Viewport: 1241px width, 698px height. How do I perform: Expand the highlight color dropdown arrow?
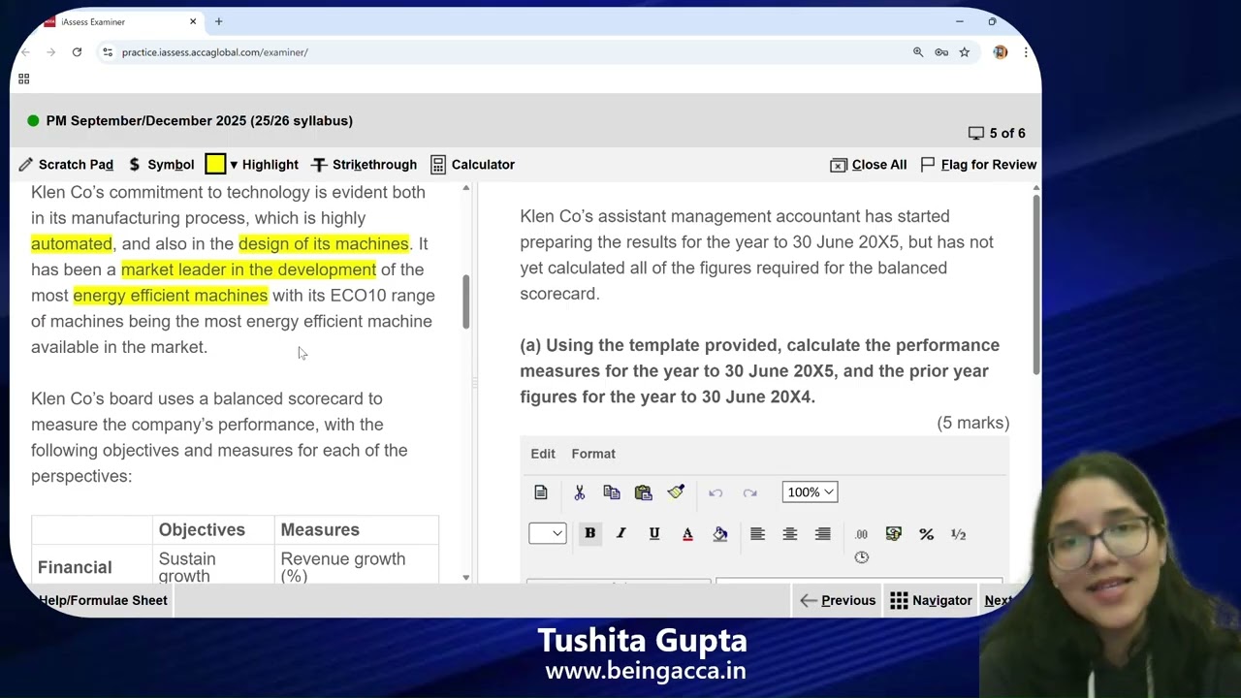coord(234,165)
